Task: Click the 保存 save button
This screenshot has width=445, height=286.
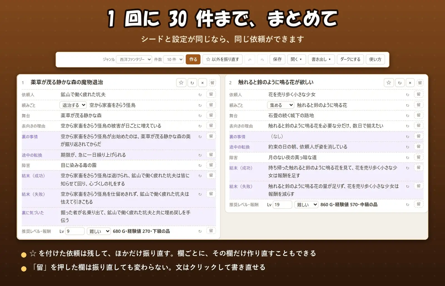Action: 277,60
